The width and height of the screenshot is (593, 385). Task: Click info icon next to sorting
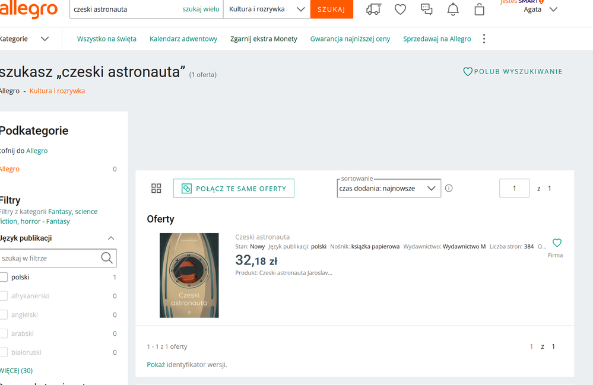449,188
